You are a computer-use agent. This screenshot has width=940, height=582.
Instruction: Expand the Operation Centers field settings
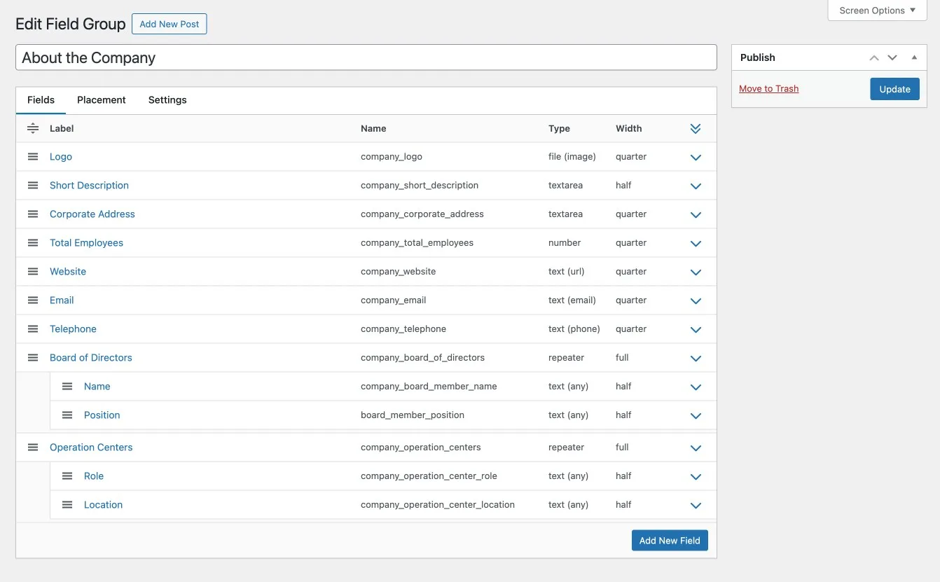tap(696, 448)
